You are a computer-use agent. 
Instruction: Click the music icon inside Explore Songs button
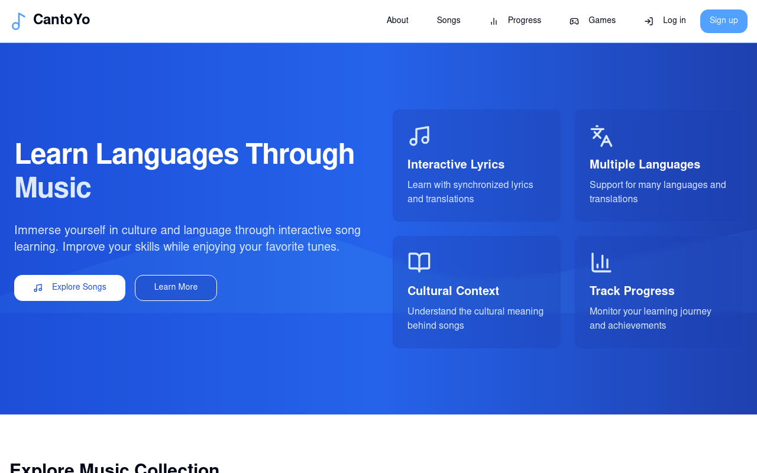[x=38, y=288]
